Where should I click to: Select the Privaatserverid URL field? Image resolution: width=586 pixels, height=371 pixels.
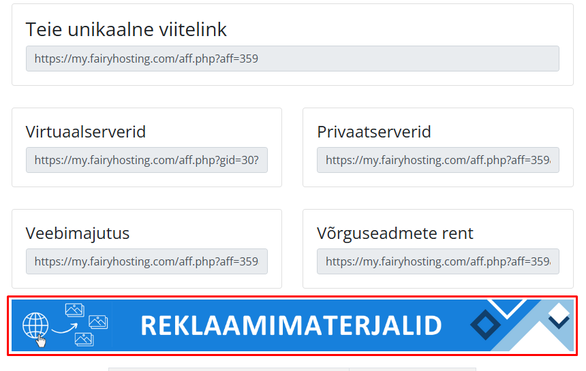pyautogui.click(x=437, y=160)
